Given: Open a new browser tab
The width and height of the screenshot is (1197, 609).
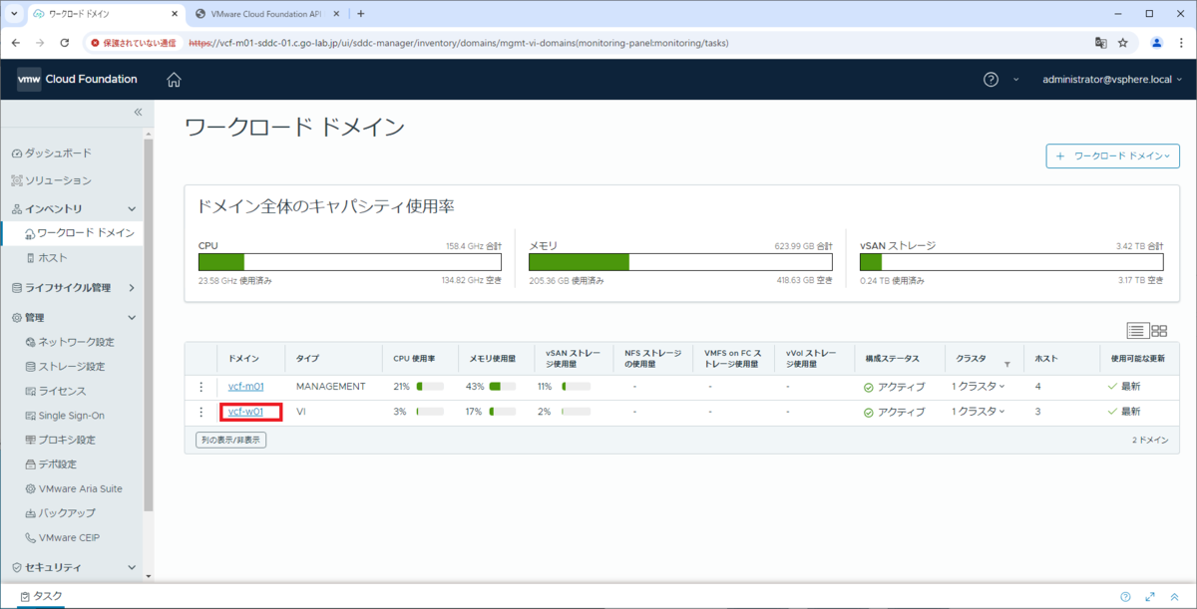Looking at the screenshot, I should pos(361,14).
